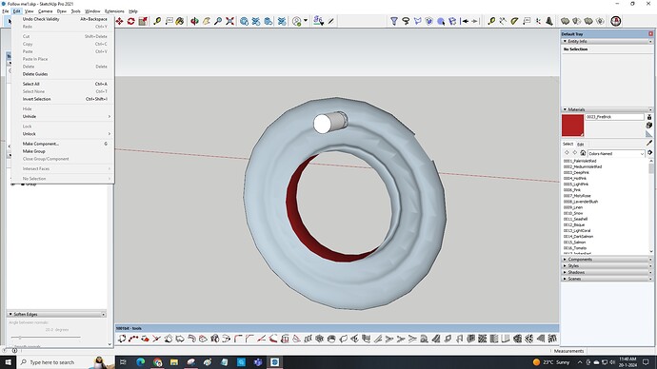Click the Windows Start button

[8, 362]
